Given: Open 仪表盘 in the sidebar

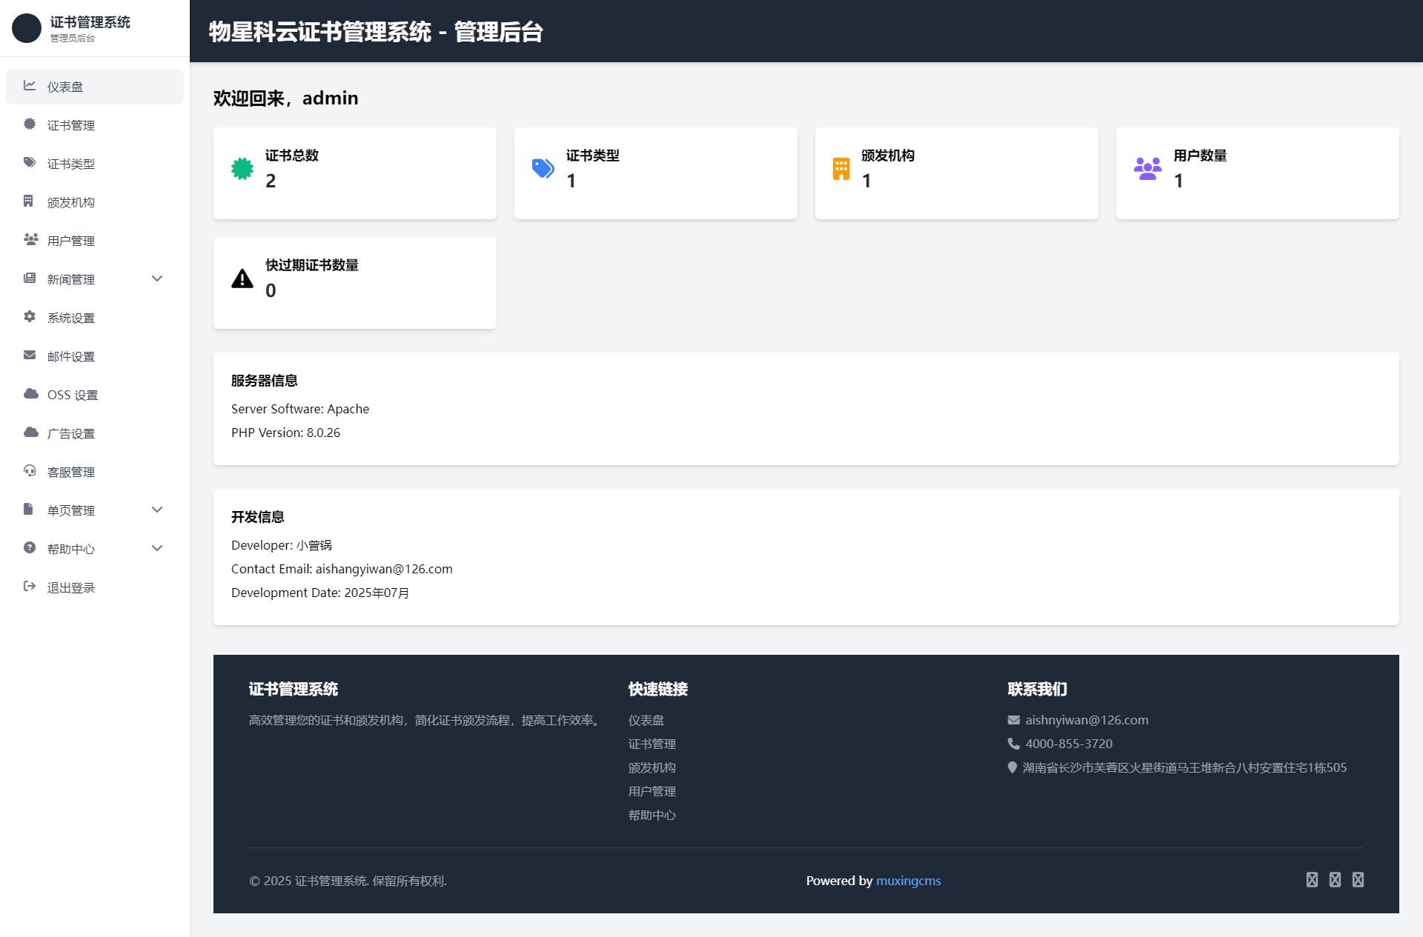Looking at the screenshot, I should (95, 87).
